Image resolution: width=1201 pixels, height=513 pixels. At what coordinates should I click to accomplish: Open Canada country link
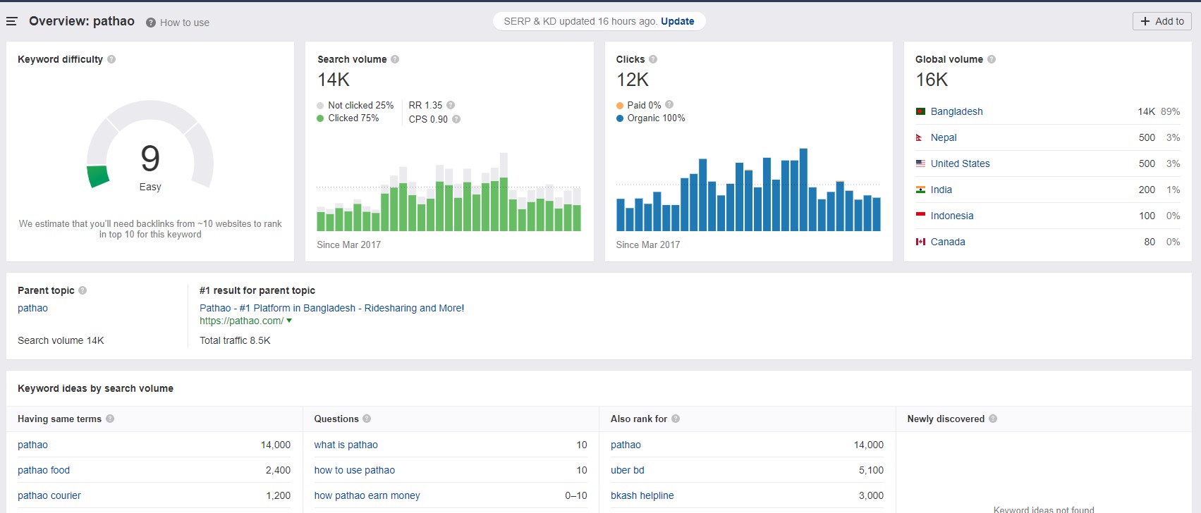point(948,242)
